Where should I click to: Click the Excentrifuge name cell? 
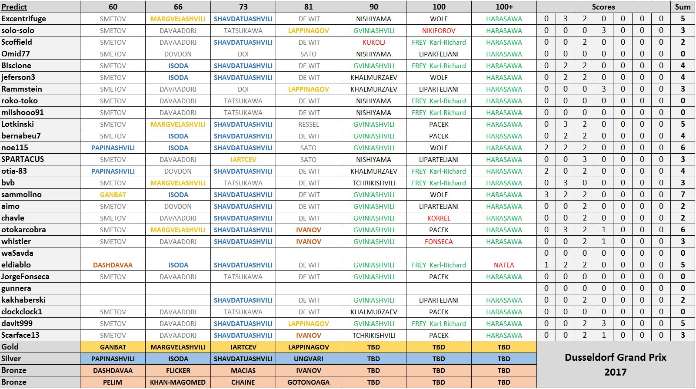click(x=40, y=19)
